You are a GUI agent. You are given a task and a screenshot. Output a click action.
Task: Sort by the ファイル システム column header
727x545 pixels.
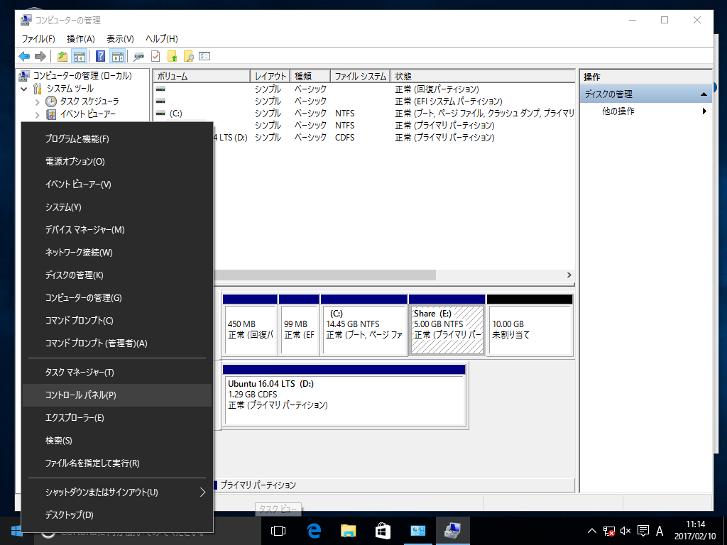tap(360, 76)
